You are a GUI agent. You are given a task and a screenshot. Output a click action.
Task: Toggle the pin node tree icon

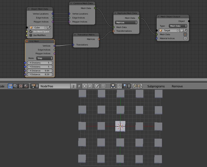(97, 86)
